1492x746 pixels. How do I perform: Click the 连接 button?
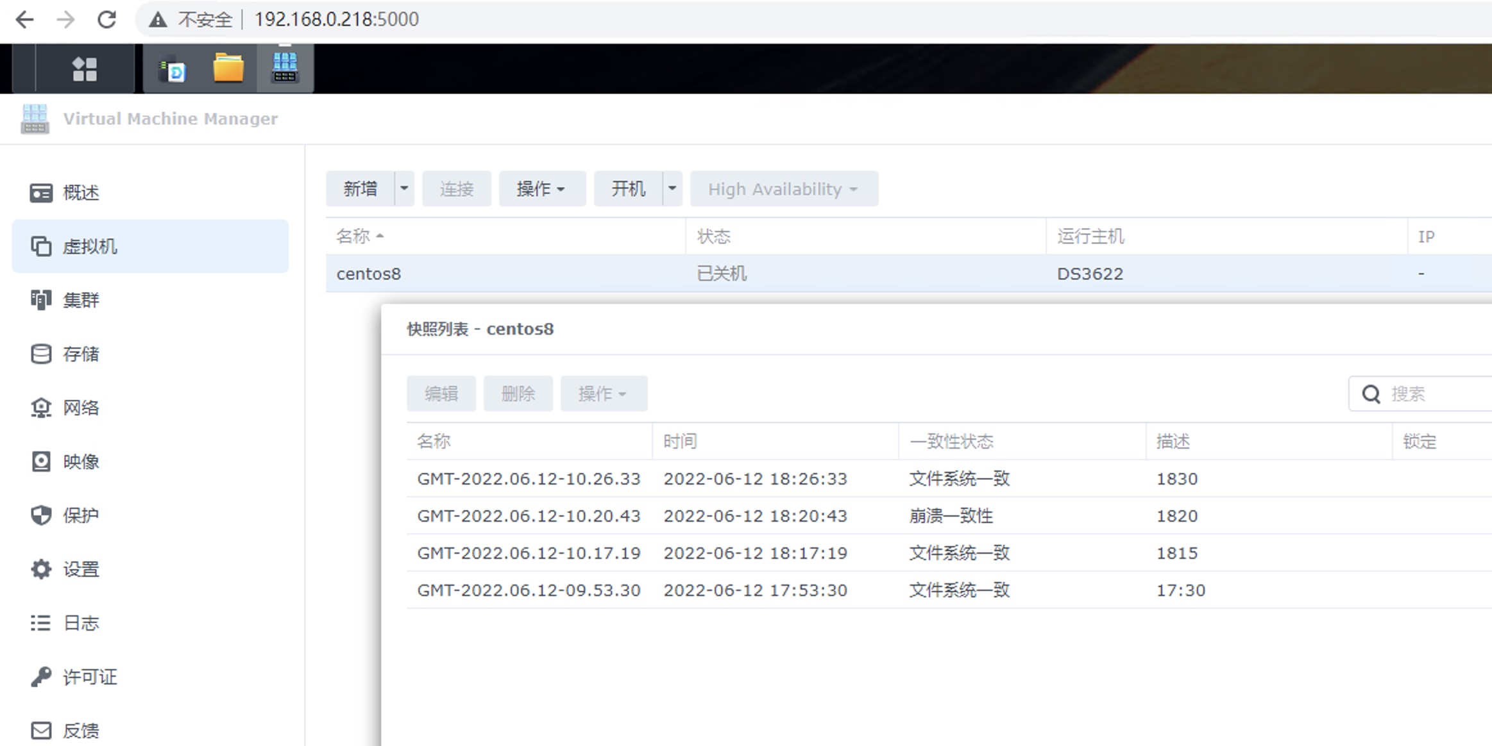(x=457, y=188)
